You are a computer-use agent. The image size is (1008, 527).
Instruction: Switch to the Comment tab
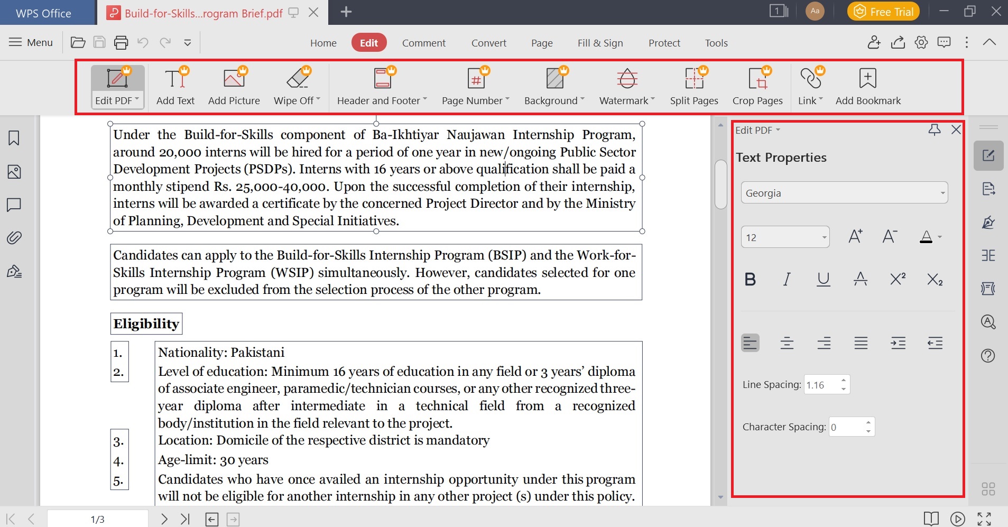(x=424, y=42)
